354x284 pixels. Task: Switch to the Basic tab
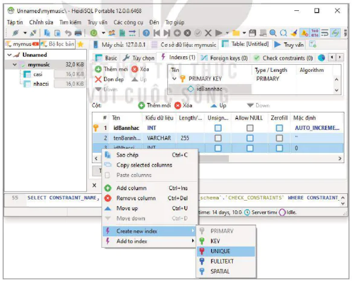(106, 58)
